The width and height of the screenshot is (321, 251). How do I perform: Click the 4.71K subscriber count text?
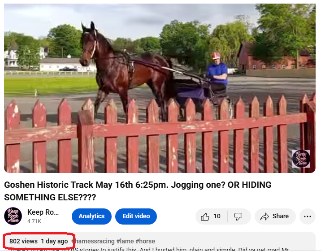point(36,221)
